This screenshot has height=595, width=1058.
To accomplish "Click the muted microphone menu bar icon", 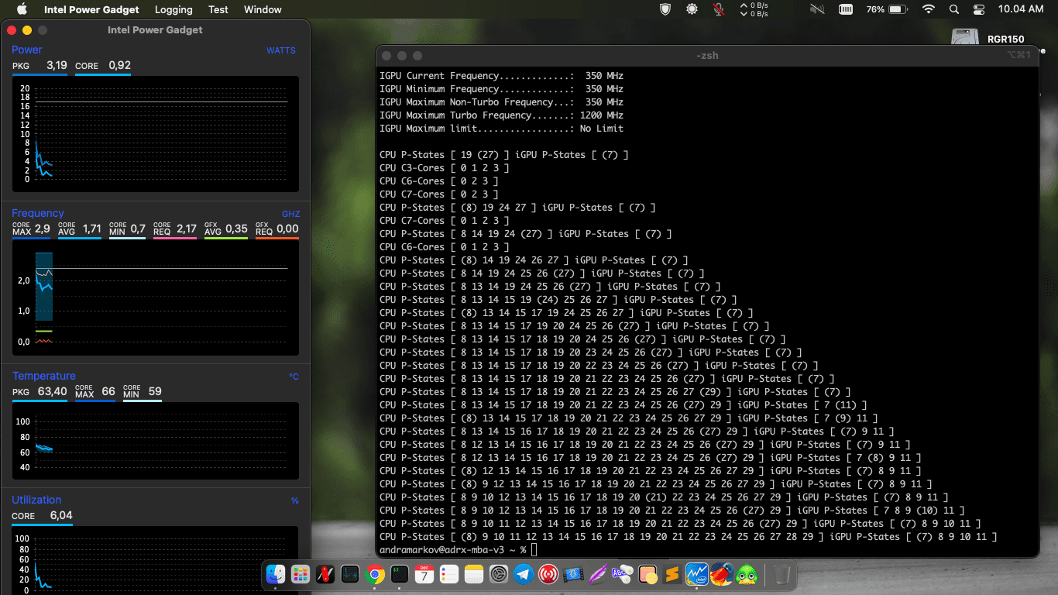I will 719,9.
